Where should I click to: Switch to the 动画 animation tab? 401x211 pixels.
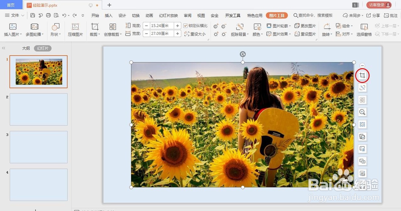click(149, 15)
